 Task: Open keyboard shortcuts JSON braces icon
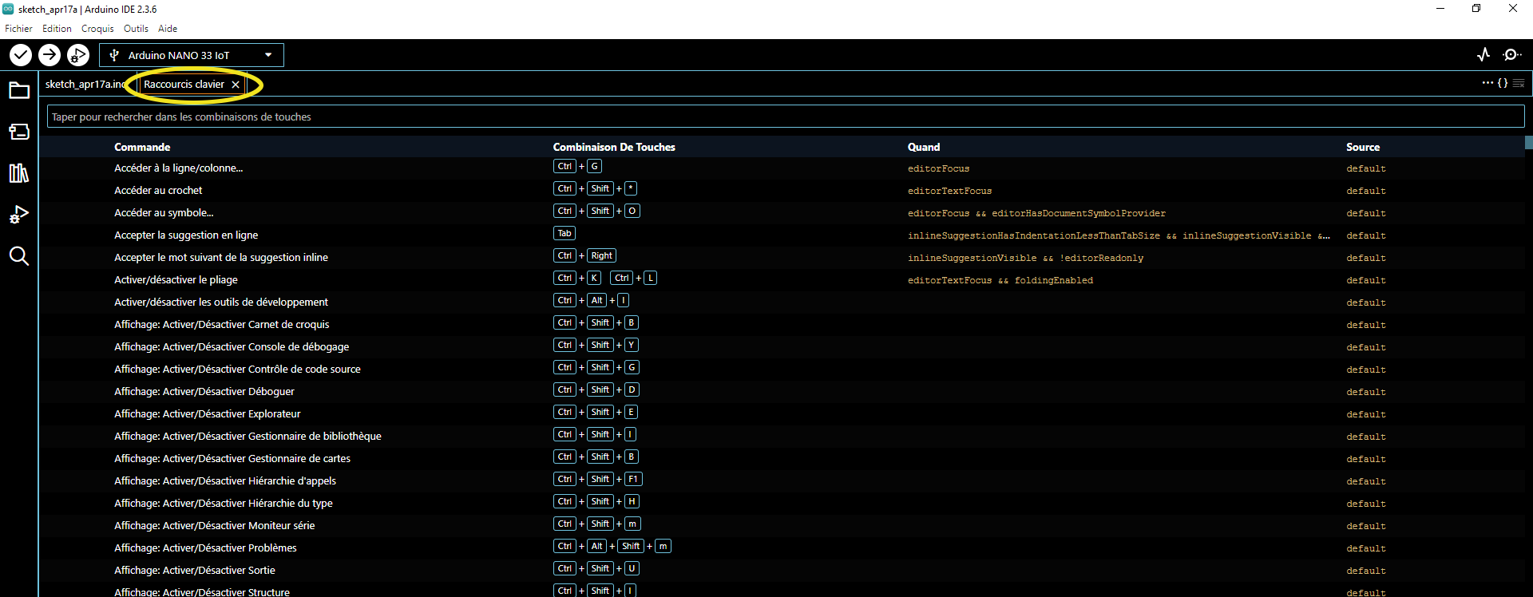1503,83
